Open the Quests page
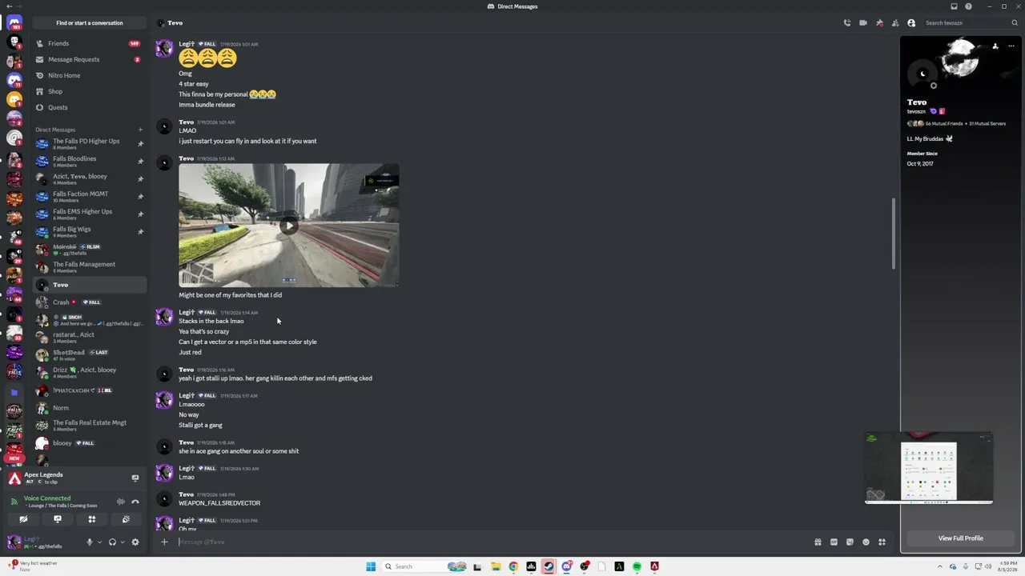 [x=88, y=107]
